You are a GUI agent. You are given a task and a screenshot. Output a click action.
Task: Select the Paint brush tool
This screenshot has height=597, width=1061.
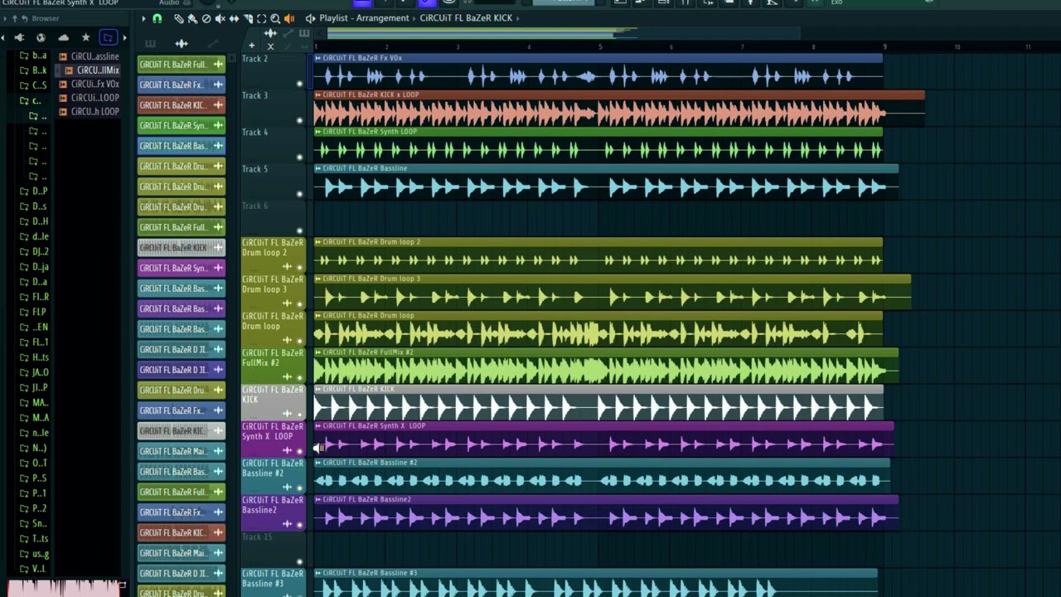click(x=192, y=18)
